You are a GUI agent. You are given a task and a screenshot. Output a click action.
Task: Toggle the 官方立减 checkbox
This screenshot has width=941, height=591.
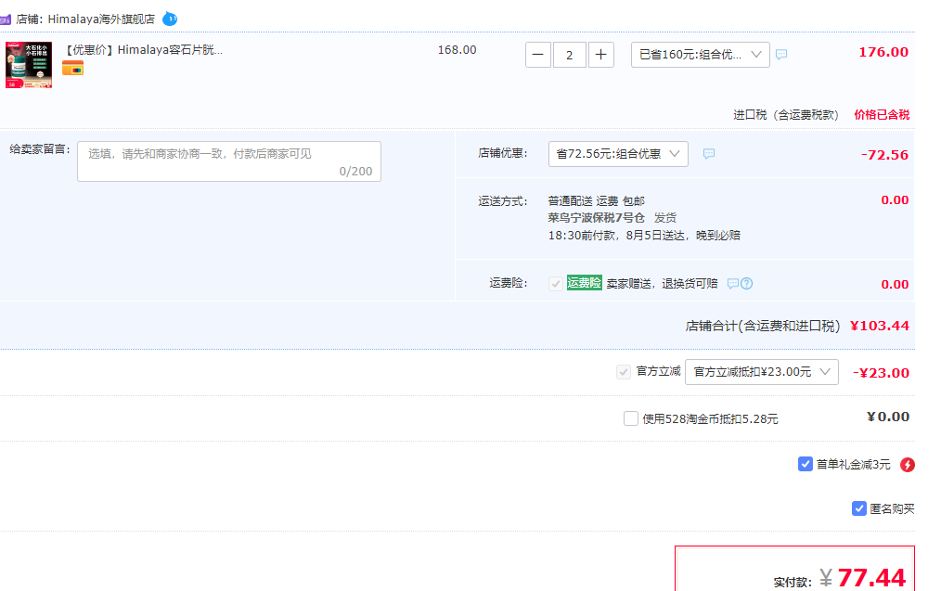[x=624, y=372]
